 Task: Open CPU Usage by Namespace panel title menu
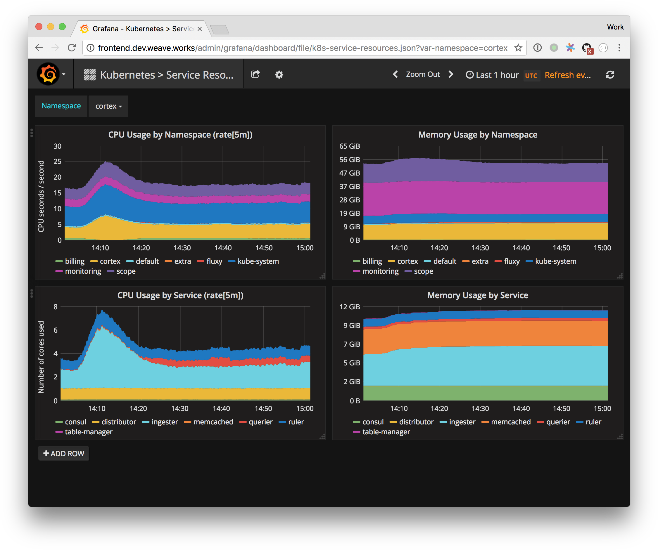[x=180, y=135]
